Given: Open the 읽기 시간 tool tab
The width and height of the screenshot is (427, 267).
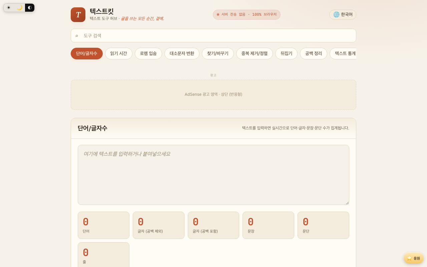Looking at the screenshot, I should pyautogui.click(x=119, y=53).
